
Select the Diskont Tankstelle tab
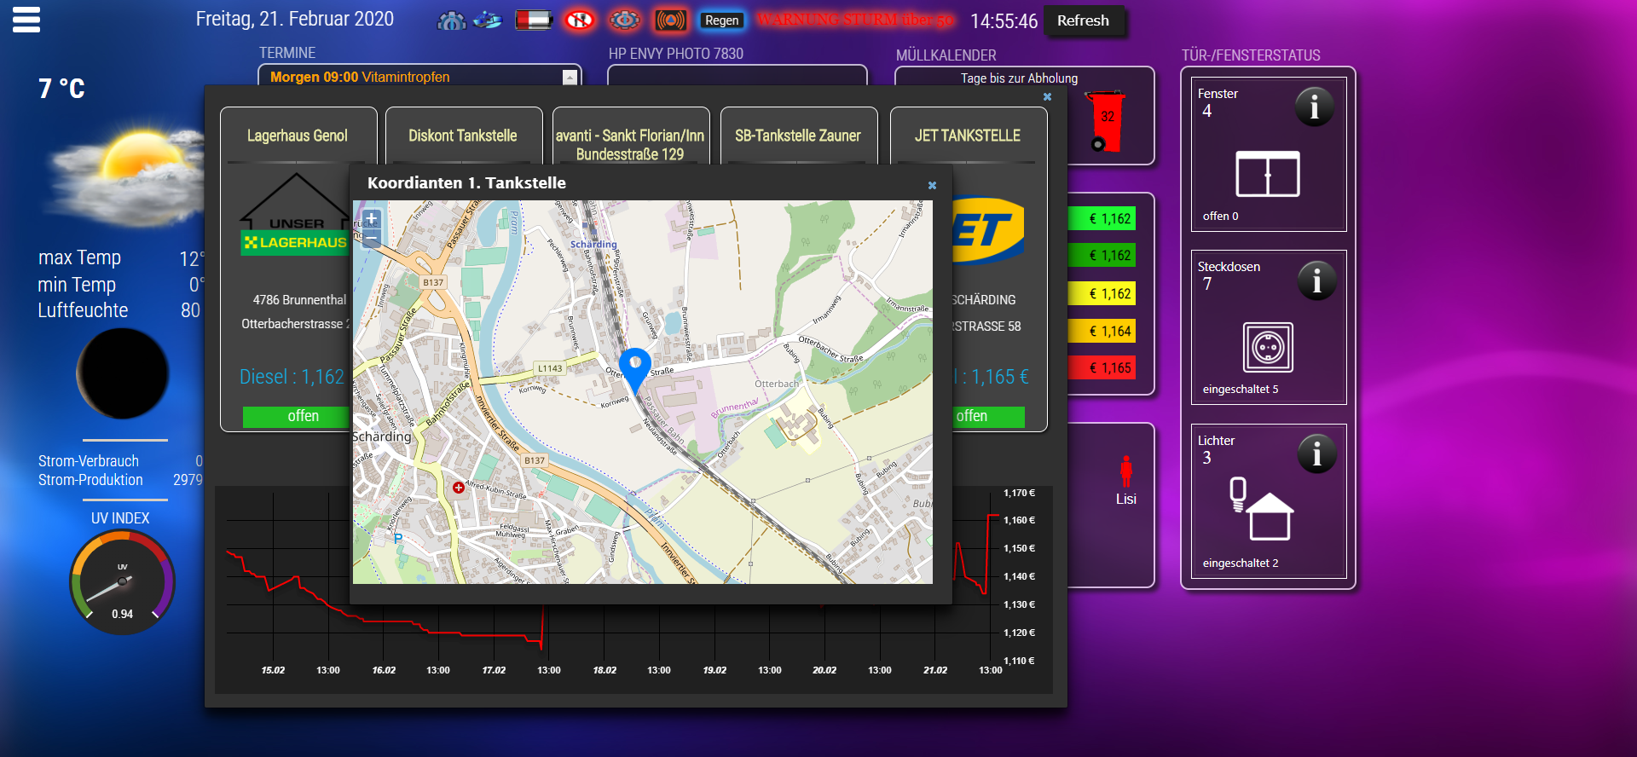click(x=463, y=136)
